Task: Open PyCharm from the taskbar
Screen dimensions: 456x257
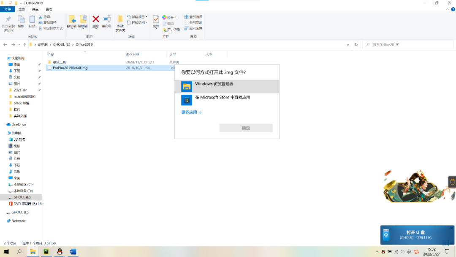Action: coord(46,252)
